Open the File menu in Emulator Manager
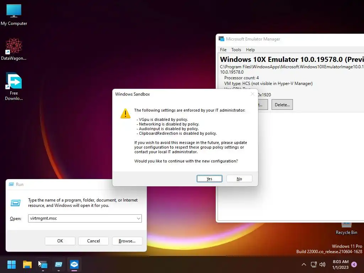The width and height of the screenshot is (364, 273). click(x=223, y=50)
